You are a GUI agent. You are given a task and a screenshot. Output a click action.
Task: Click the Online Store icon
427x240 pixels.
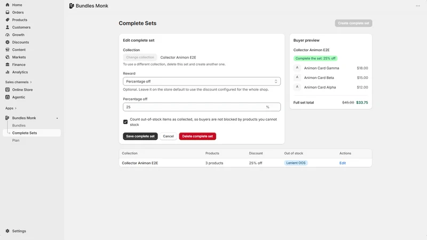click(x=7, y=90)
